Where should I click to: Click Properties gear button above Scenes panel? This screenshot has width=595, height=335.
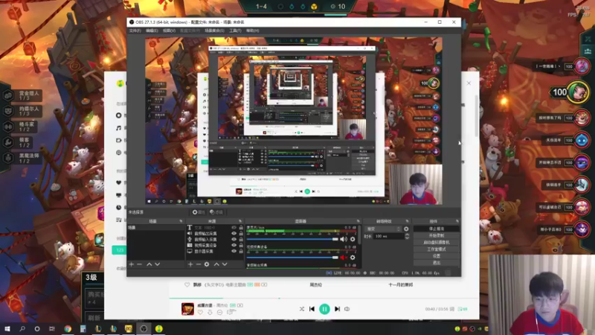click(x=198, y=212)
